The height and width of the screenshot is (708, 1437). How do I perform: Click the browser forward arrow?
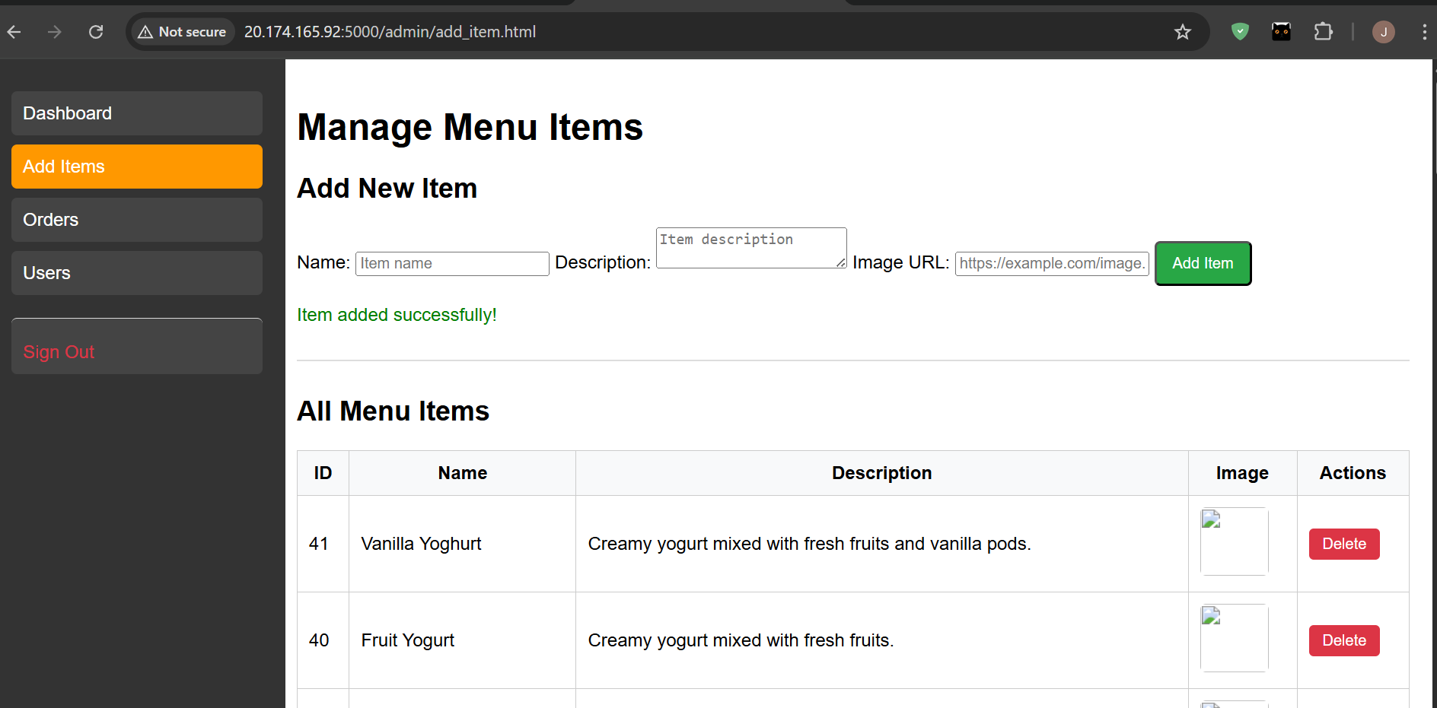click(53, 32)
